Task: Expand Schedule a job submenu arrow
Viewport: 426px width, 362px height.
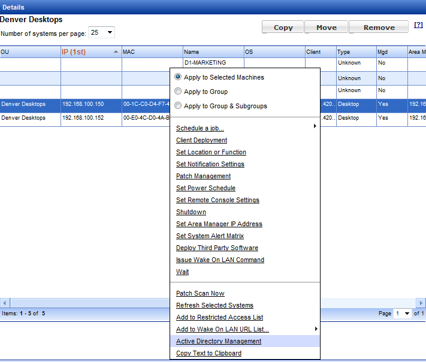Action: pos(315,126)
